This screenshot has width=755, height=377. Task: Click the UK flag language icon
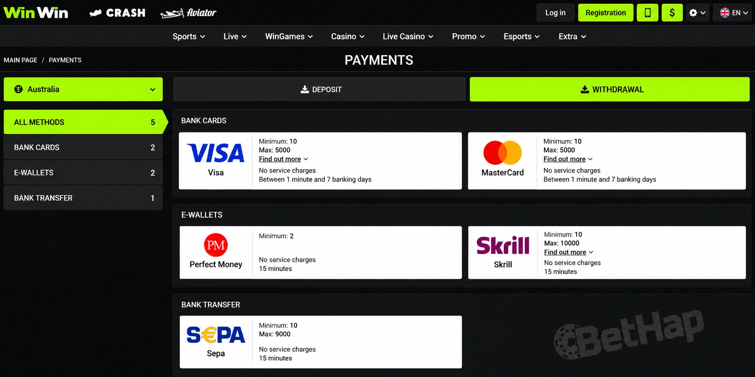[725, 13]
